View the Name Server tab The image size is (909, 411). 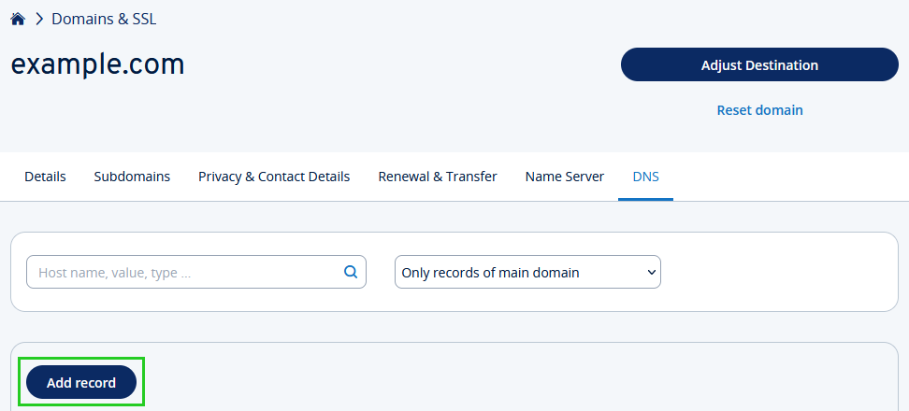point(564,177)
